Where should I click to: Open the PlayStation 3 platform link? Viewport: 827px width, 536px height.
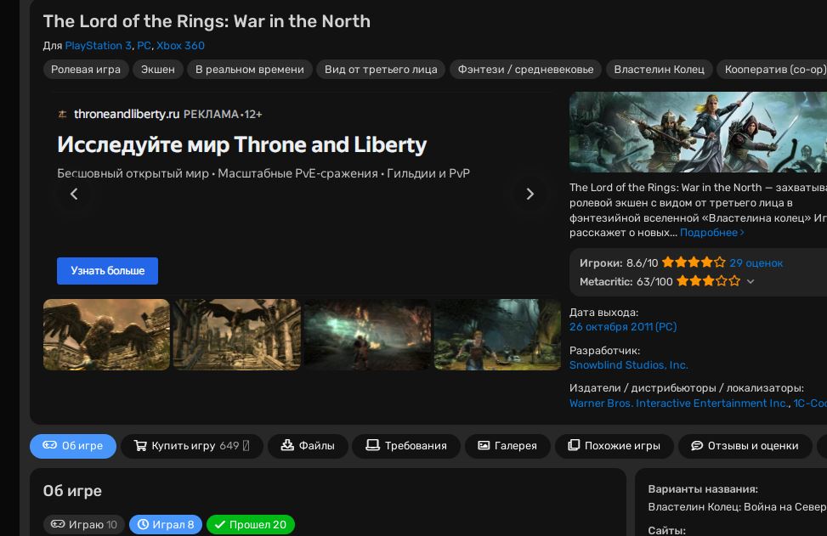tap(98, 46)
